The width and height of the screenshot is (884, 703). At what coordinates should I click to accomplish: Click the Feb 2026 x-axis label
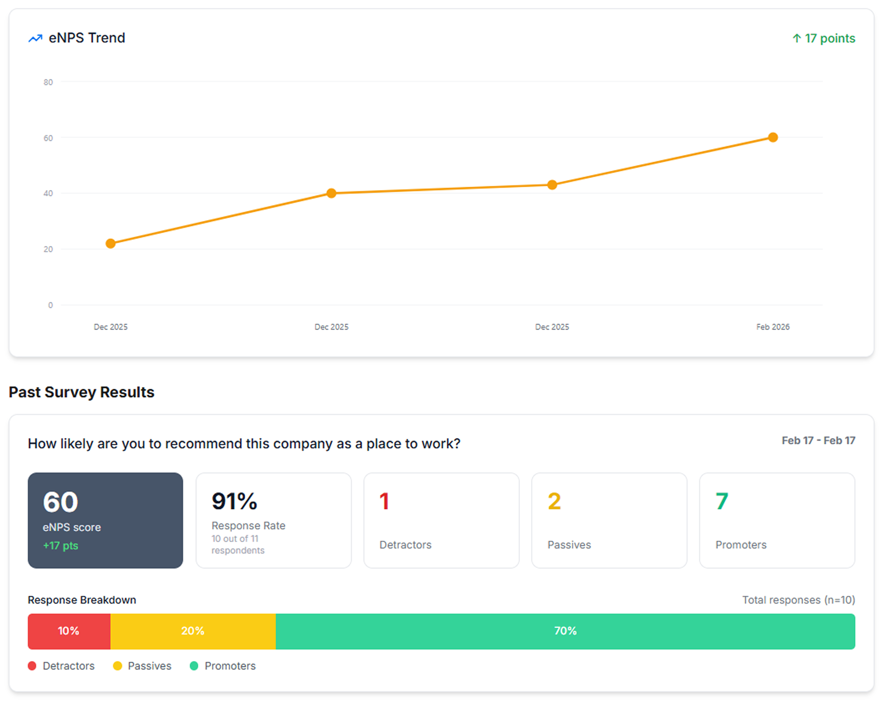tap(773, 327)
